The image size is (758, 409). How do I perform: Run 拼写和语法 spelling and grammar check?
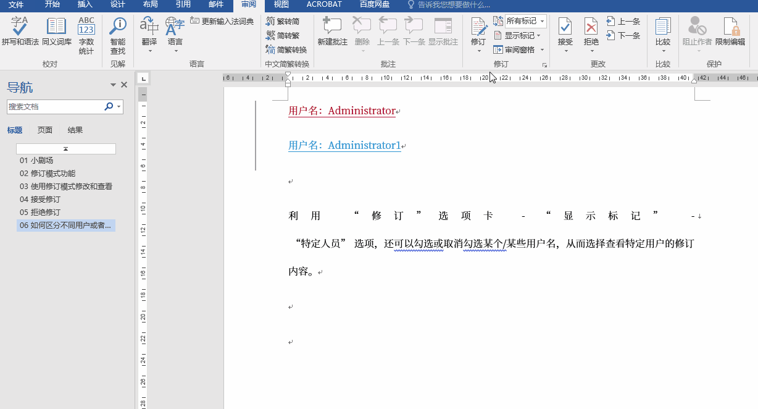point(19,32)
